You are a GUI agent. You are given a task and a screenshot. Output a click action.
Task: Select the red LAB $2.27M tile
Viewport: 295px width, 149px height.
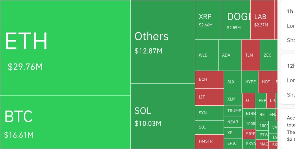262,20
